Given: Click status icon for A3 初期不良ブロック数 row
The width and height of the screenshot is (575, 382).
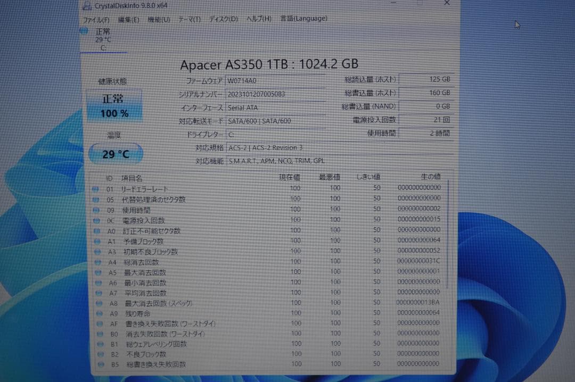Looking at the screenshot, I should [x=97, y=252].
